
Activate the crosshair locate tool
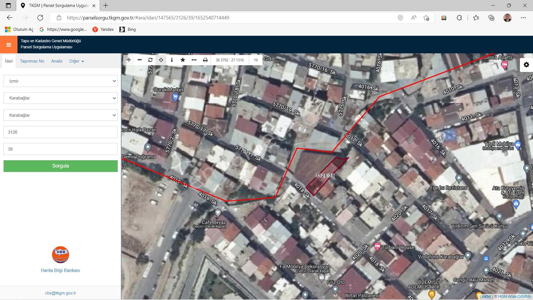[161, 60]
